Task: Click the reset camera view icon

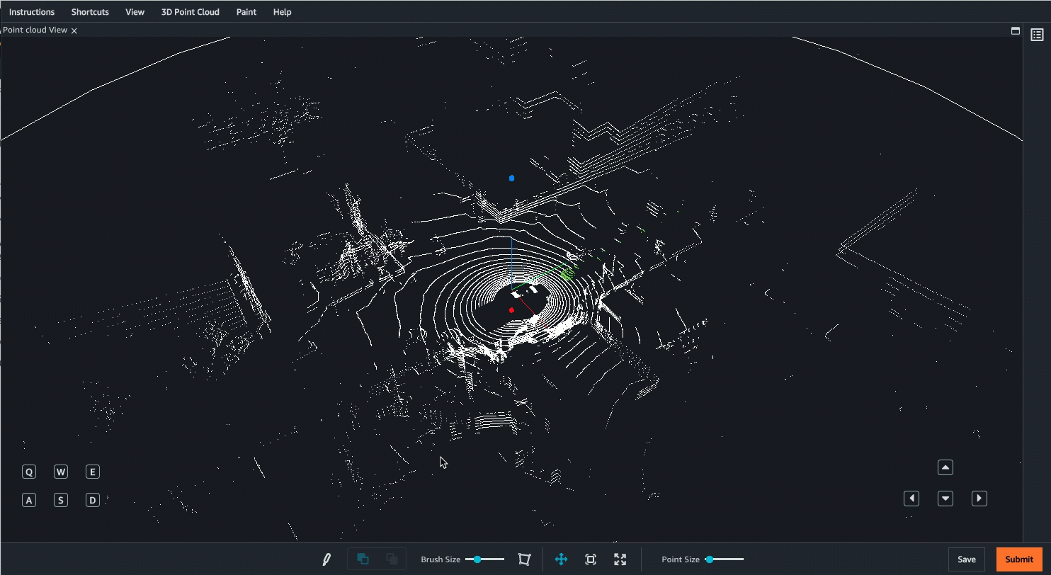Action: pos(591,559)
